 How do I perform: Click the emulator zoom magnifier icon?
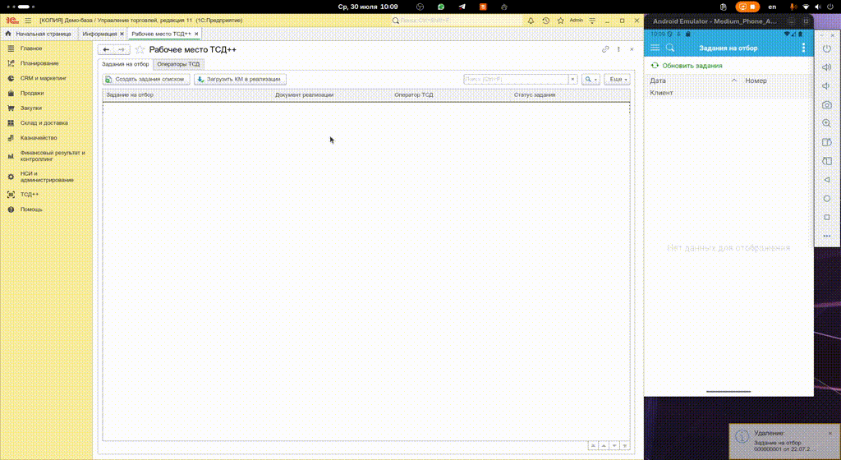827,123
